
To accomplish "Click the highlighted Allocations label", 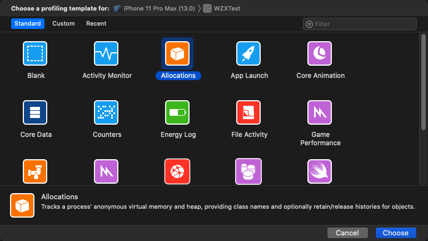I will click(x=178, y=76).
